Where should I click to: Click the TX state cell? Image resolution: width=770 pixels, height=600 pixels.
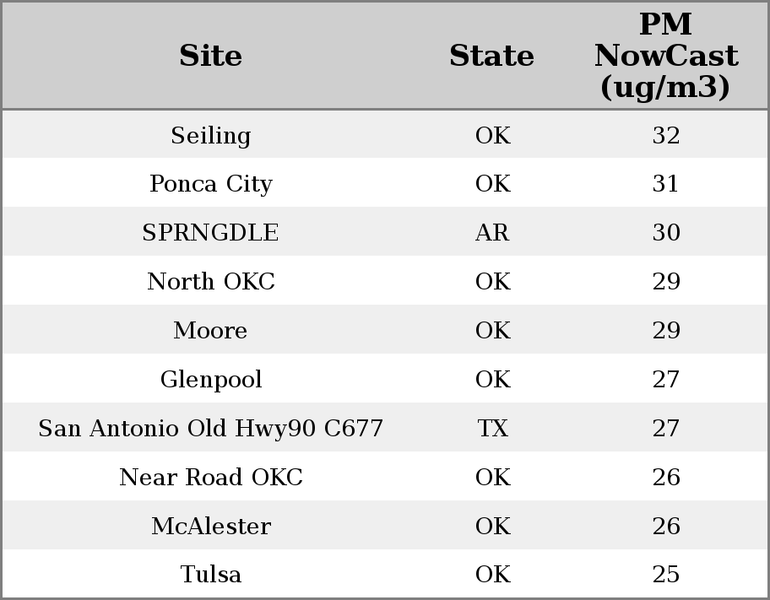click(492, 429)
